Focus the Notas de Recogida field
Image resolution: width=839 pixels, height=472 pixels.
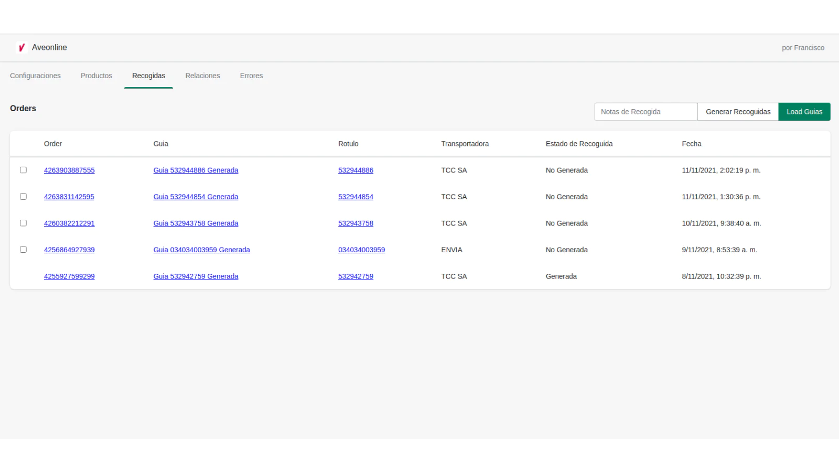coord(646,112)
